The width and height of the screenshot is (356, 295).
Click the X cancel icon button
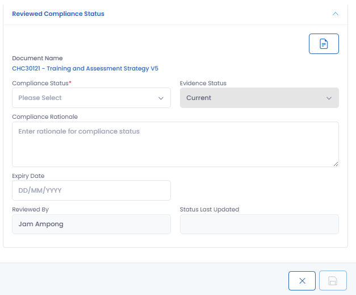pos(302,281)
